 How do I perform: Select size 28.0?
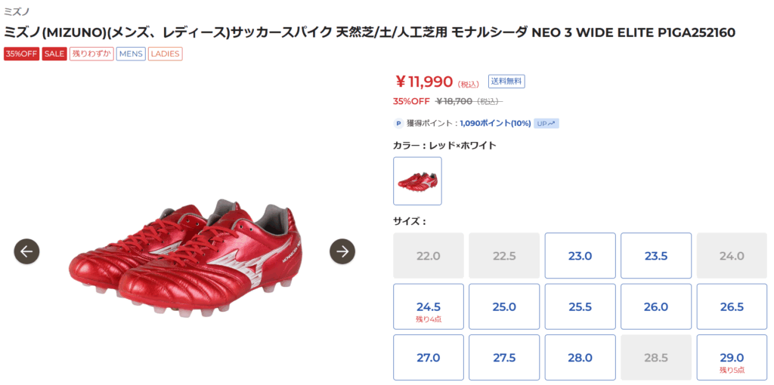pyautogui.click(x=580, y=358)
